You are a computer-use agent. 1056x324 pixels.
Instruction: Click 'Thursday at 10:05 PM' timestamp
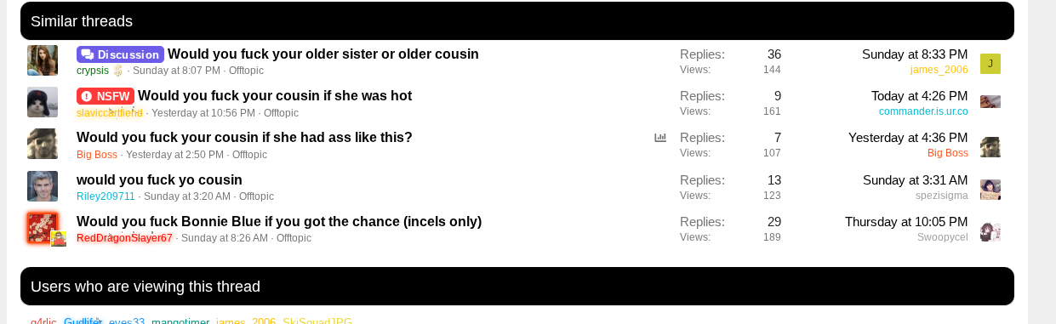click(x=906, y=222)
